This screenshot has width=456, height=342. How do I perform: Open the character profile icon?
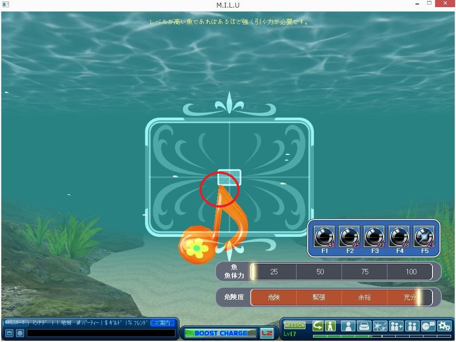coord(348,326)
